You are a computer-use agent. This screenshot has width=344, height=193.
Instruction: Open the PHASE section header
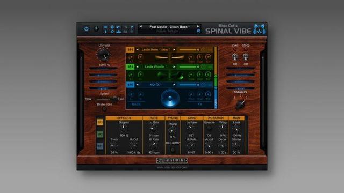pyautogui.click(x=173, y=118)
